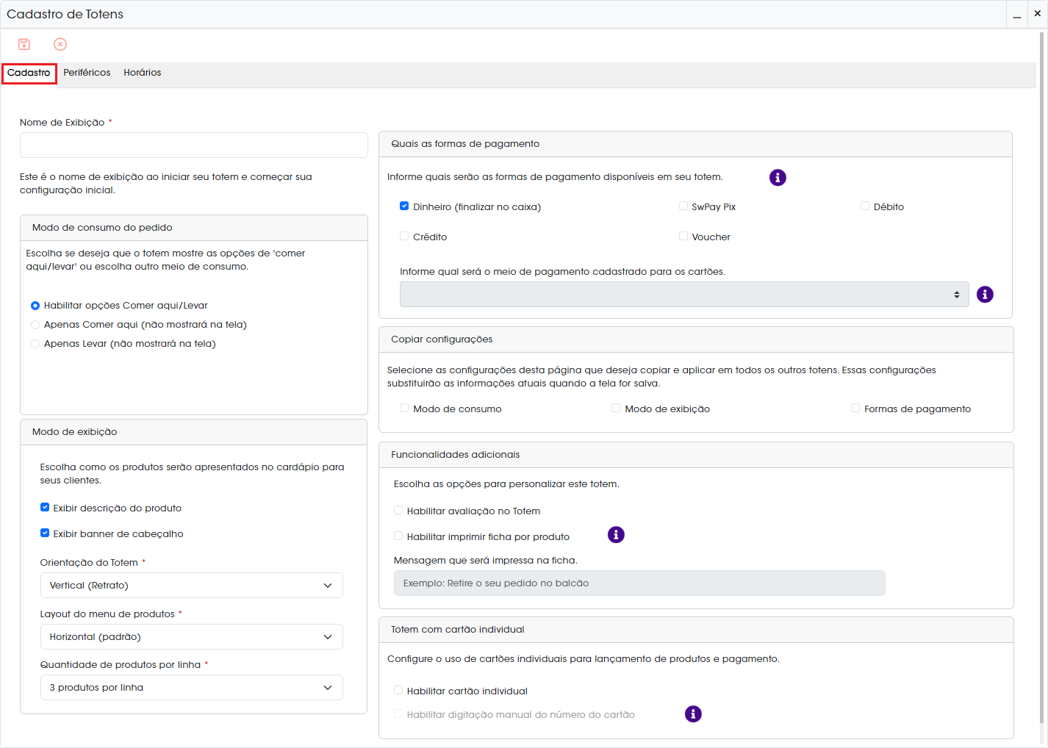Toggle Exibir descrição do produto checkbox
Image resolution: width=1048 pixels, height=748 pixels.
click(x=45, y=508)
